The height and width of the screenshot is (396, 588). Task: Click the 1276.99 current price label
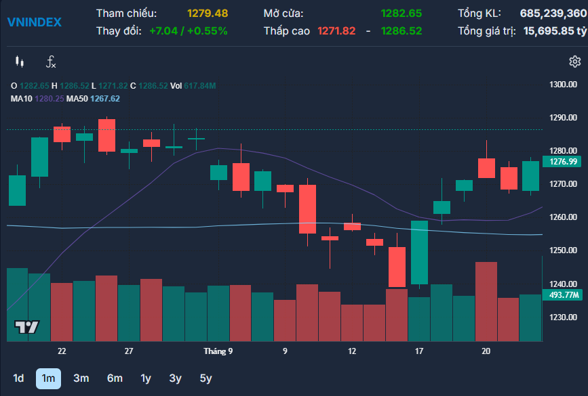point(564,161)
